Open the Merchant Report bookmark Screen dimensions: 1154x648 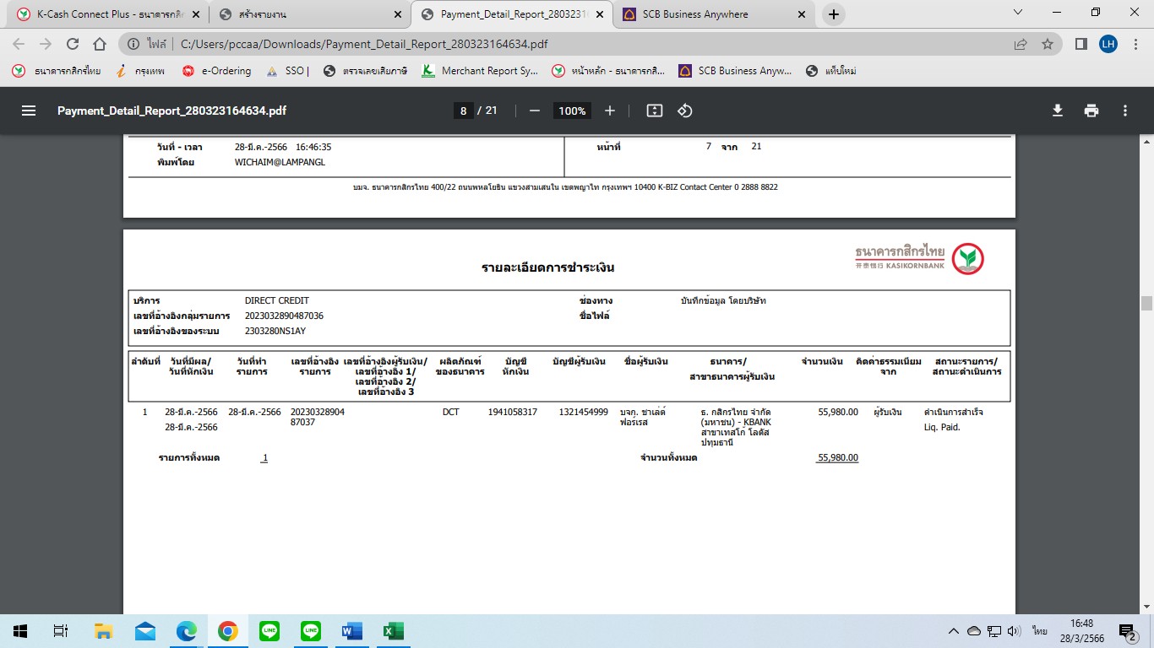(480, 71)
